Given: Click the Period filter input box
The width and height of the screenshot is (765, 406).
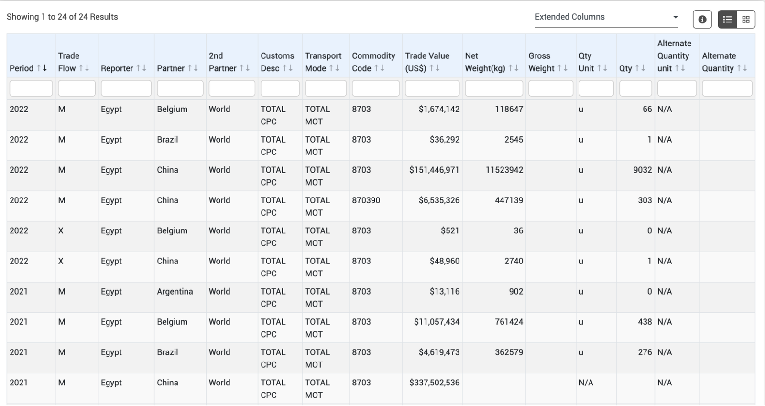Looking at the screenshot, I should click(x=31, y=88).
